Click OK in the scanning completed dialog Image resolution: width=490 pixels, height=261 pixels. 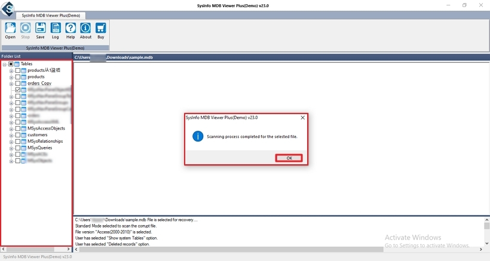point(289,158)
